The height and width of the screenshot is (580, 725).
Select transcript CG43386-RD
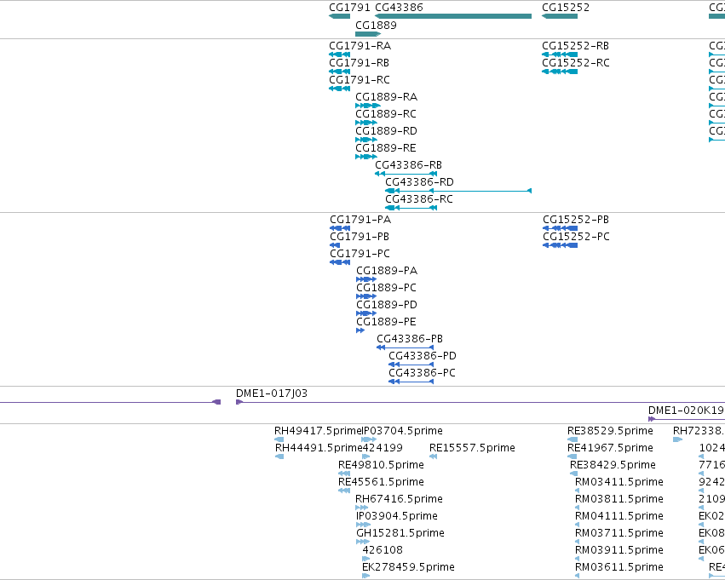tap(419, 182)
